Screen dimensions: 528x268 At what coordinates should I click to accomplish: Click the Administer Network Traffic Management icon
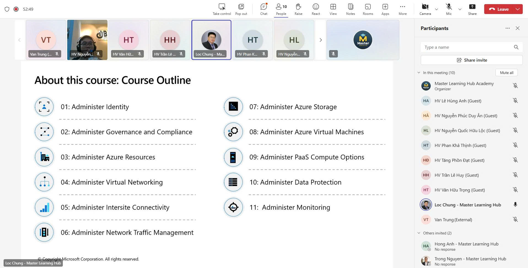pyautogui.click(x=44, y=233)
